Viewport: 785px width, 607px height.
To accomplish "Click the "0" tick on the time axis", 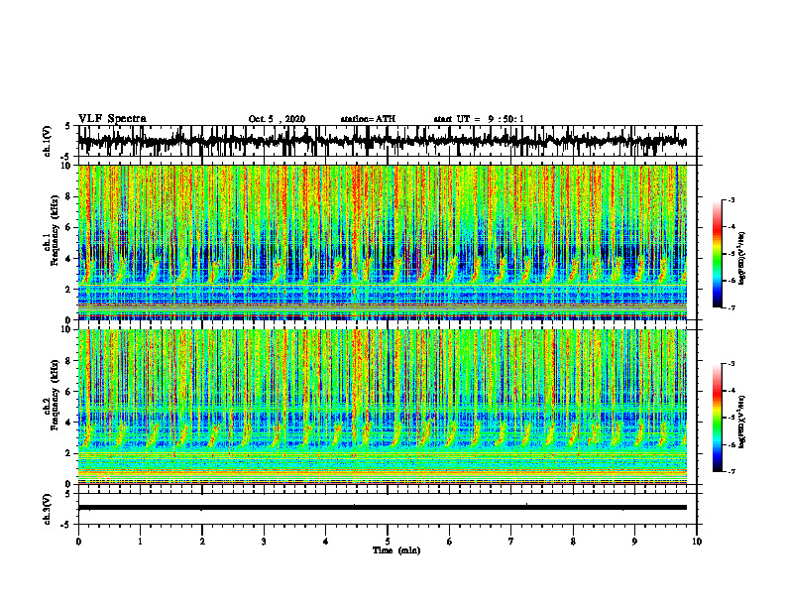I will tap(78, 542).
